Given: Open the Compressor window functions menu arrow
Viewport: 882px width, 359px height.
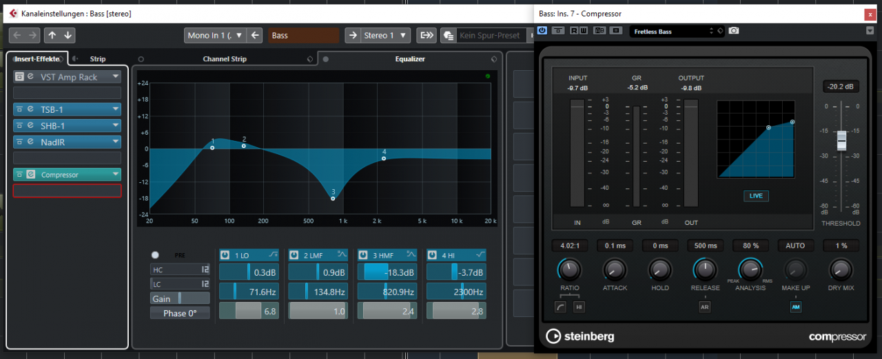Looking at the screenshot, I should [870, 31].
